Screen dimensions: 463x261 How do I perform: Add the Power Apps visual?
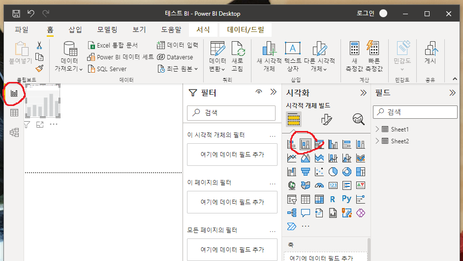click(x=361, y=213)
